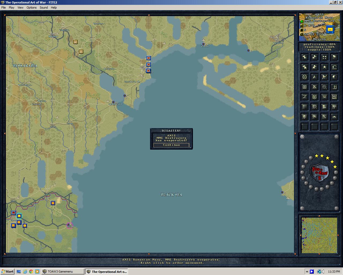This screenshot has height=275, width=343.
Task: Launch Chrome from the quick launch bar
Action: click(x=31, y=272)
